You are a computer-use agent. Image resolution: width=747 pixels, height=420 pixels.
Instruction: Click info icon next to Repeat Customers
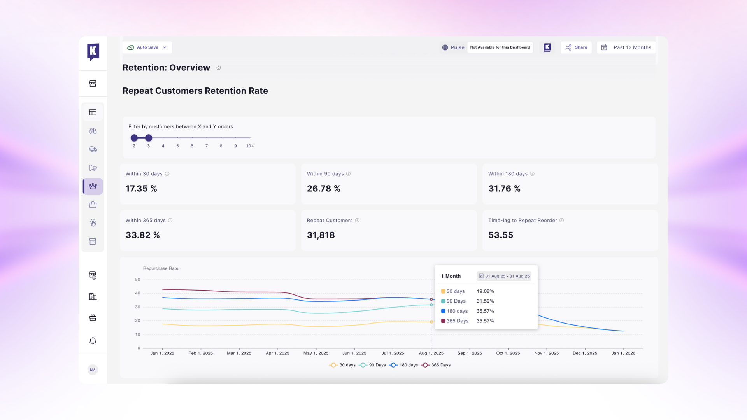click(x=357, y=220)
